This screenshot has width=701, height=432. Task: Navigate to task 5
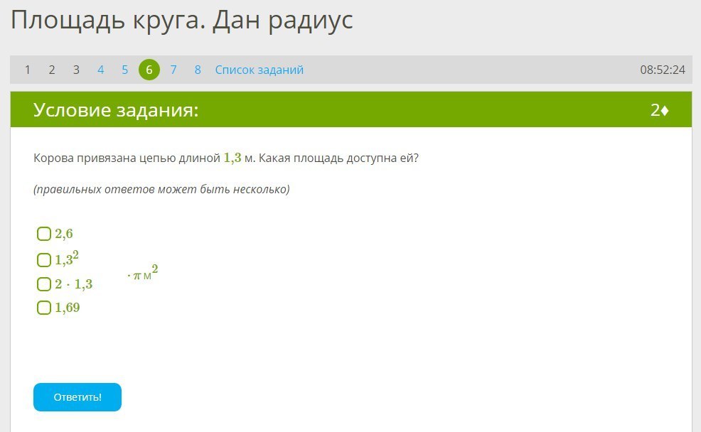coord(124,70)
